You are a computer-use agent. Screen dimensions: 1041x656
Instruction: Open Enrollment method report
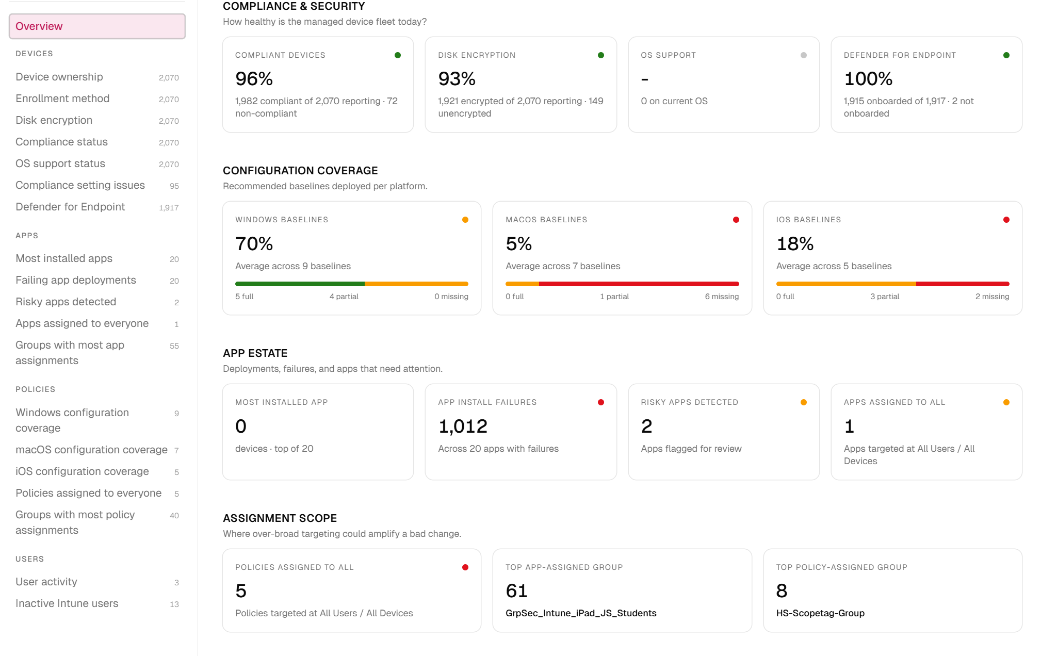point(97,99)
